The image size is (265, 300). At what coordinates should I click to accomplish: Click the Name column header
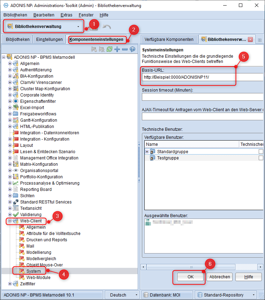pos(192,144)
